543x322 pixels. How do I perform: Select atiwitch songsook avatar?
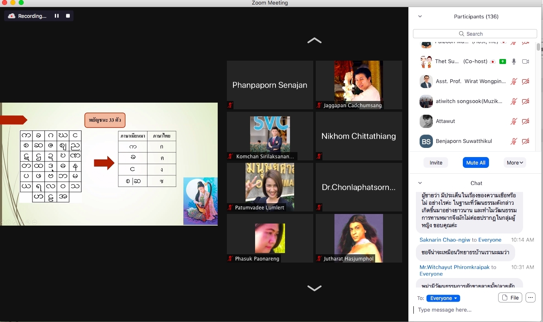pos(426,101)
